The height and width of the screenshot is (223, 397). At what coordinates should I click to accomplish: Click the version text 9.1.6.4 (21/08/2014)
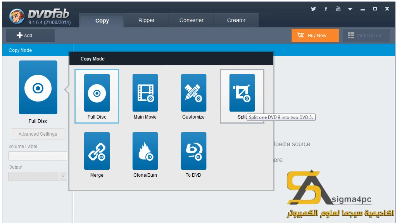tap(50, 23)
